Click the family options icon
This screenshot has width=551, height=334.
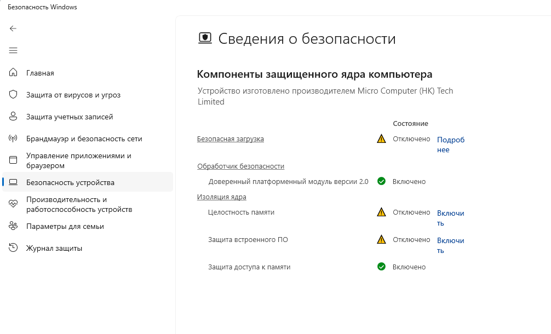coord(14,226)
